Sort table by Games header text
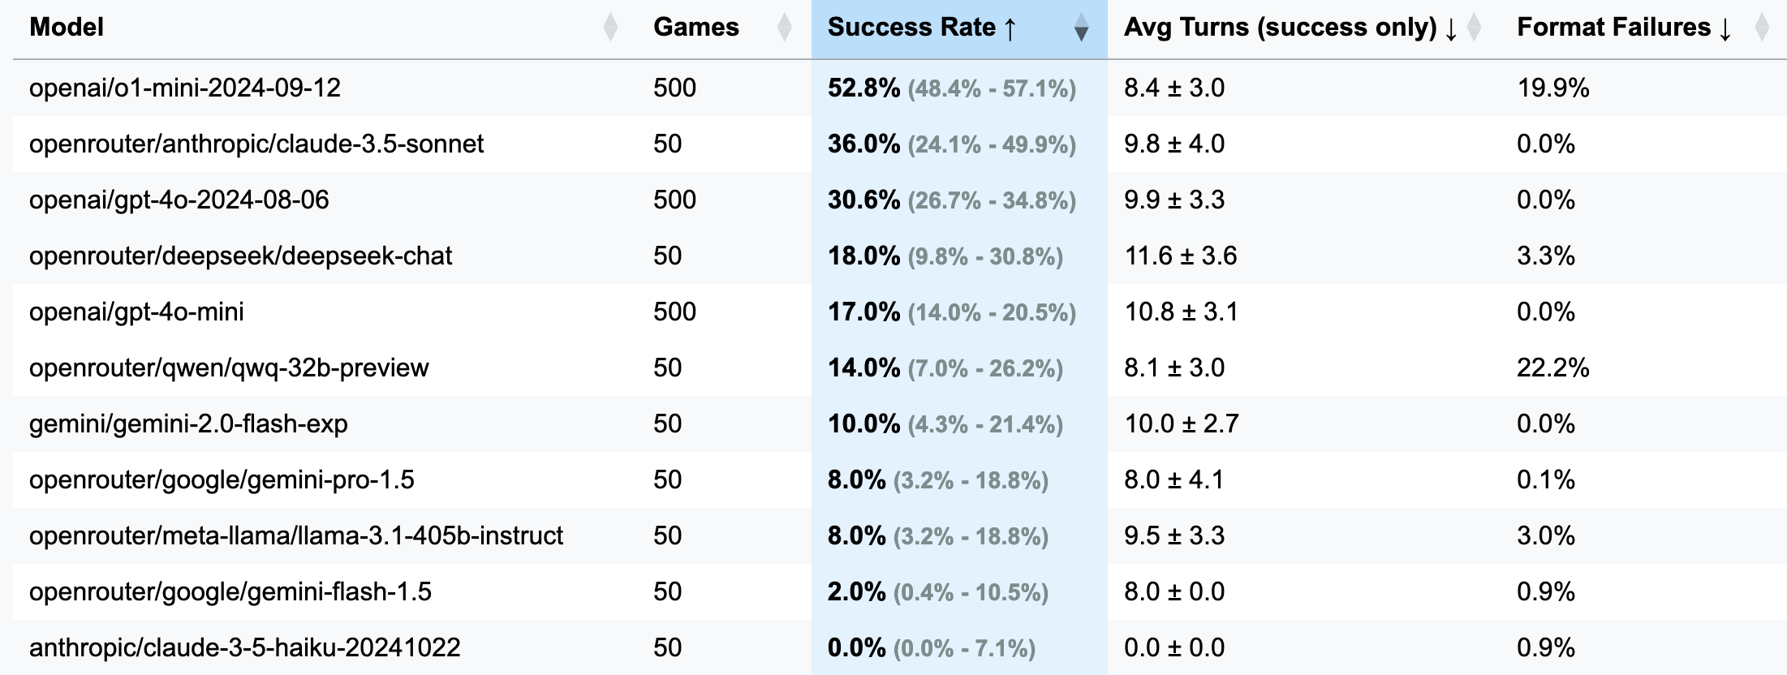Image resolution: width=1787 pixels, height=675 pixels. (695, 28)
